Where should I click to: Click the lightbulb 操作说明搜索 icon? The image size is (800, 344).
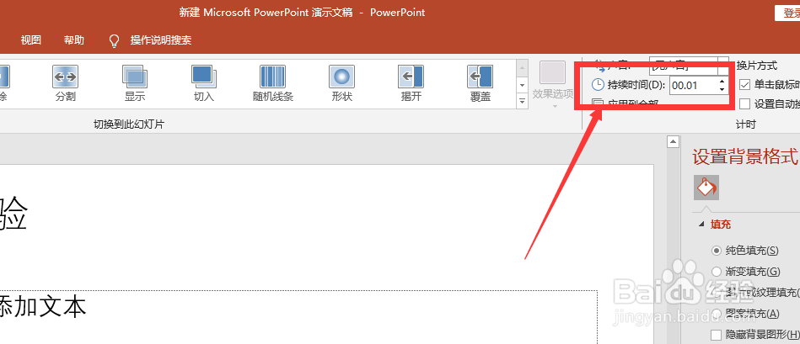click(115, 40)
